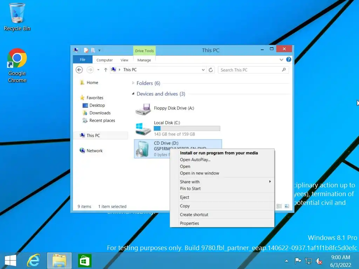Choose Pin to Start
359x269 pixels.
pos(190,188)
